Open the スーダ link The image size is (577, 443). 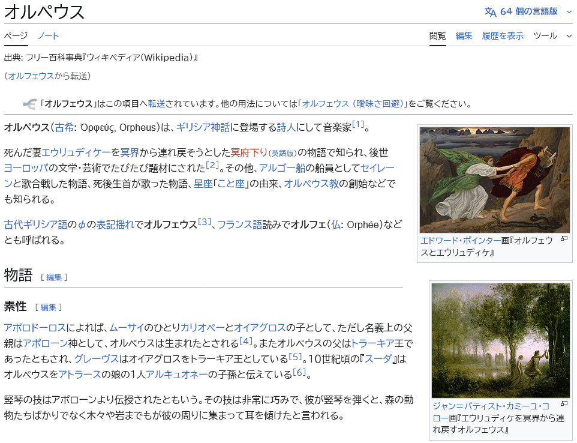click(x=377, y=359)
